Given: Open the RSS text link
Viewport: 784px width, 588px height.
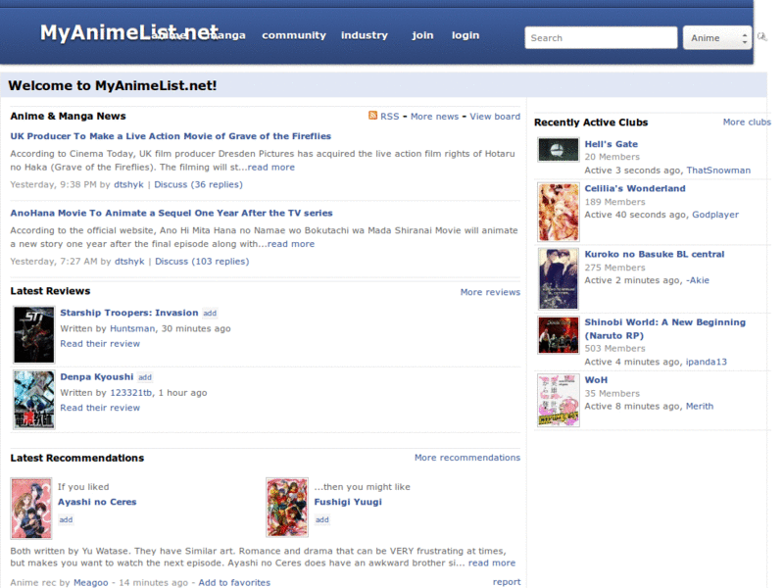Looking at the screenshot, I should click(x=389, y=117).
